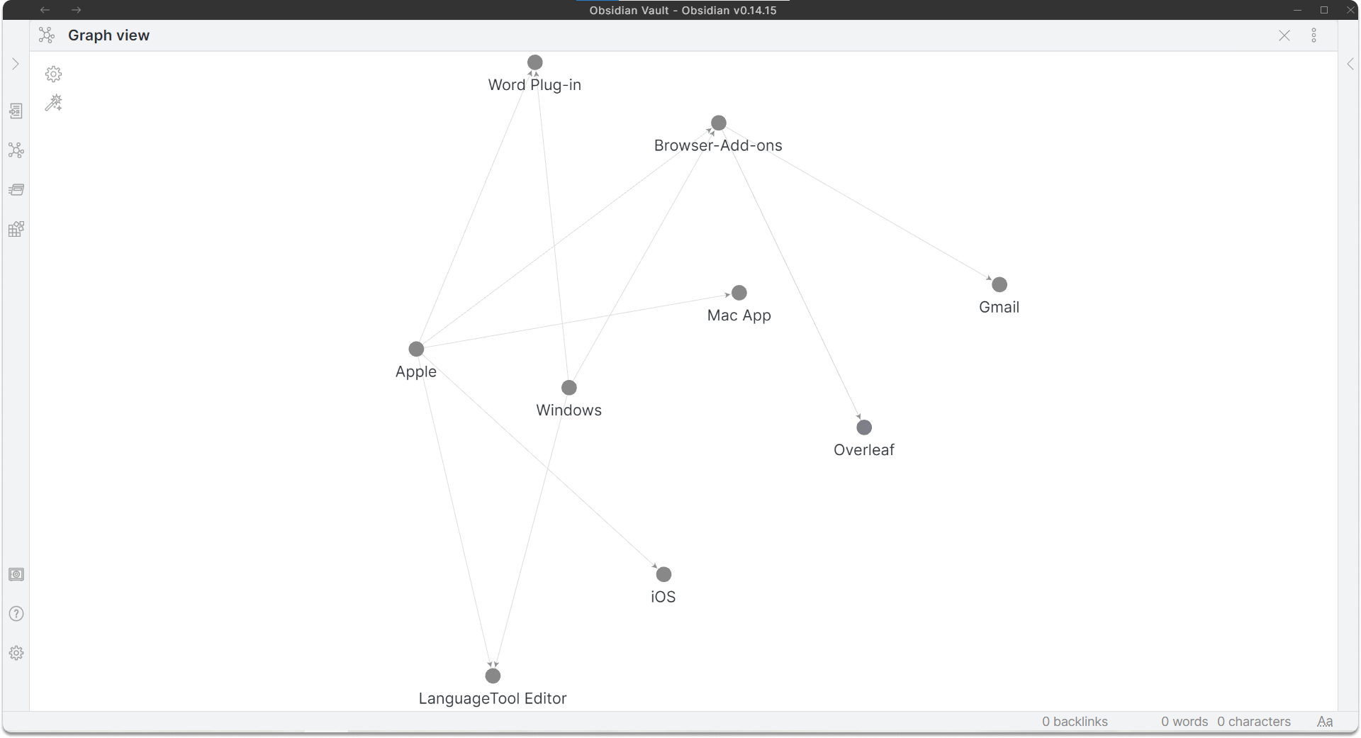Viewport: 1361px width, 738px height.
Task: Open the help icon
Action: 16,614
